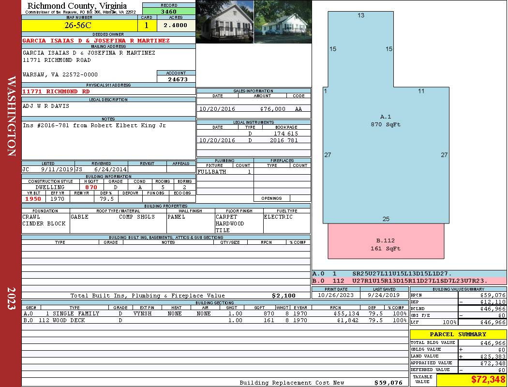Image resolution: width=508 pixels, height=387 pixels.
Task: Select deck RPCN $1,842
Action: click(348, 320)
